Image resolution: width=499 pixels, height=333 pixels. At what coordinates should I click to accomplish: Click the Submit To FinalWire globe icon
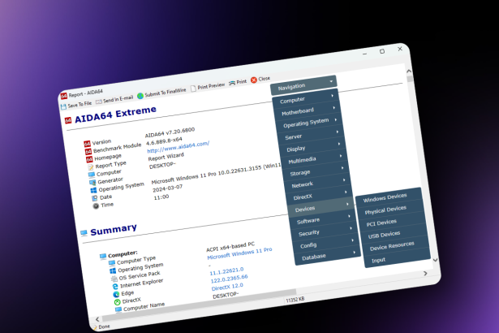click(140, 96)
